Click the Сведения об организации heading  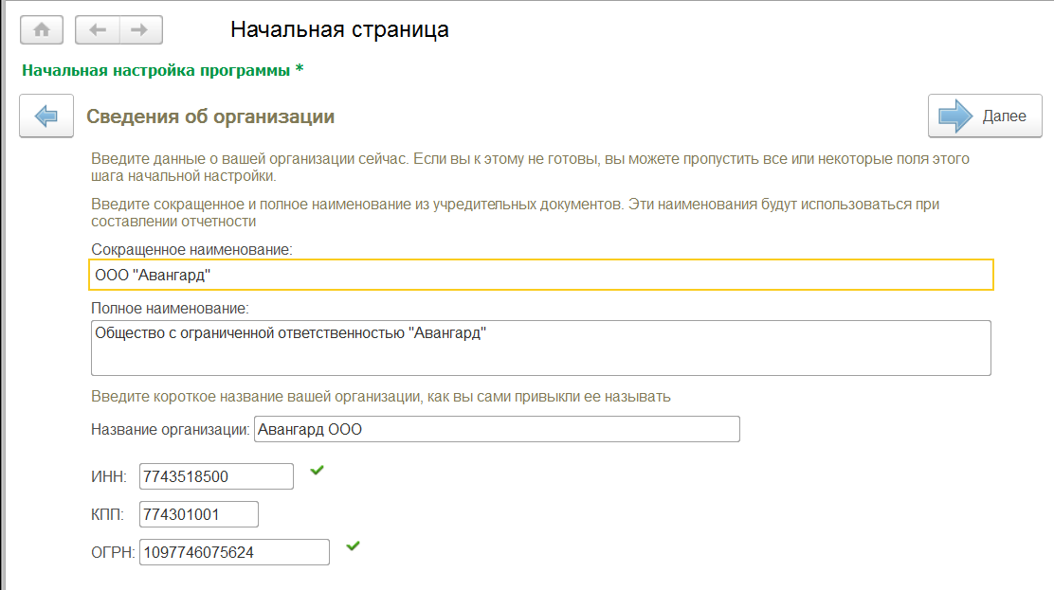click(210, 116)
